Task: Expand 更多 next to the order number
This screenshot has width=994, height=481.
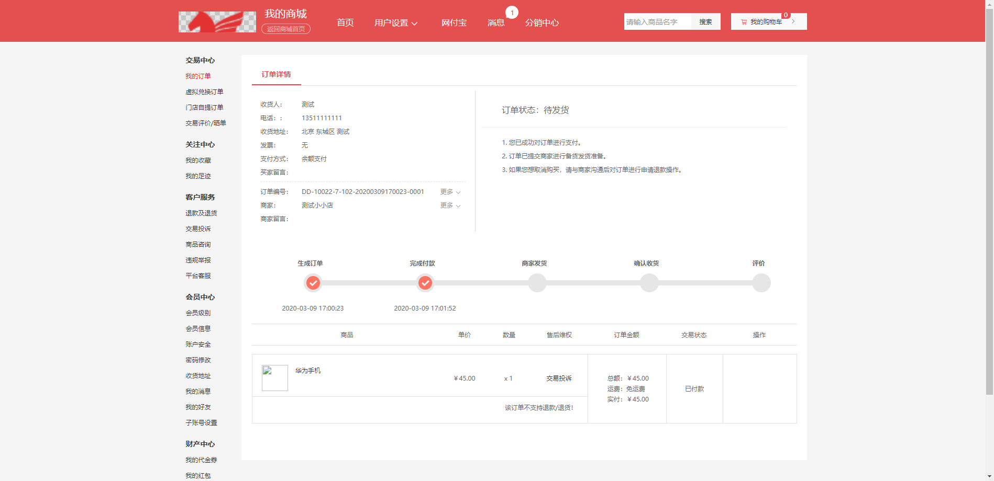Action: 450,192
